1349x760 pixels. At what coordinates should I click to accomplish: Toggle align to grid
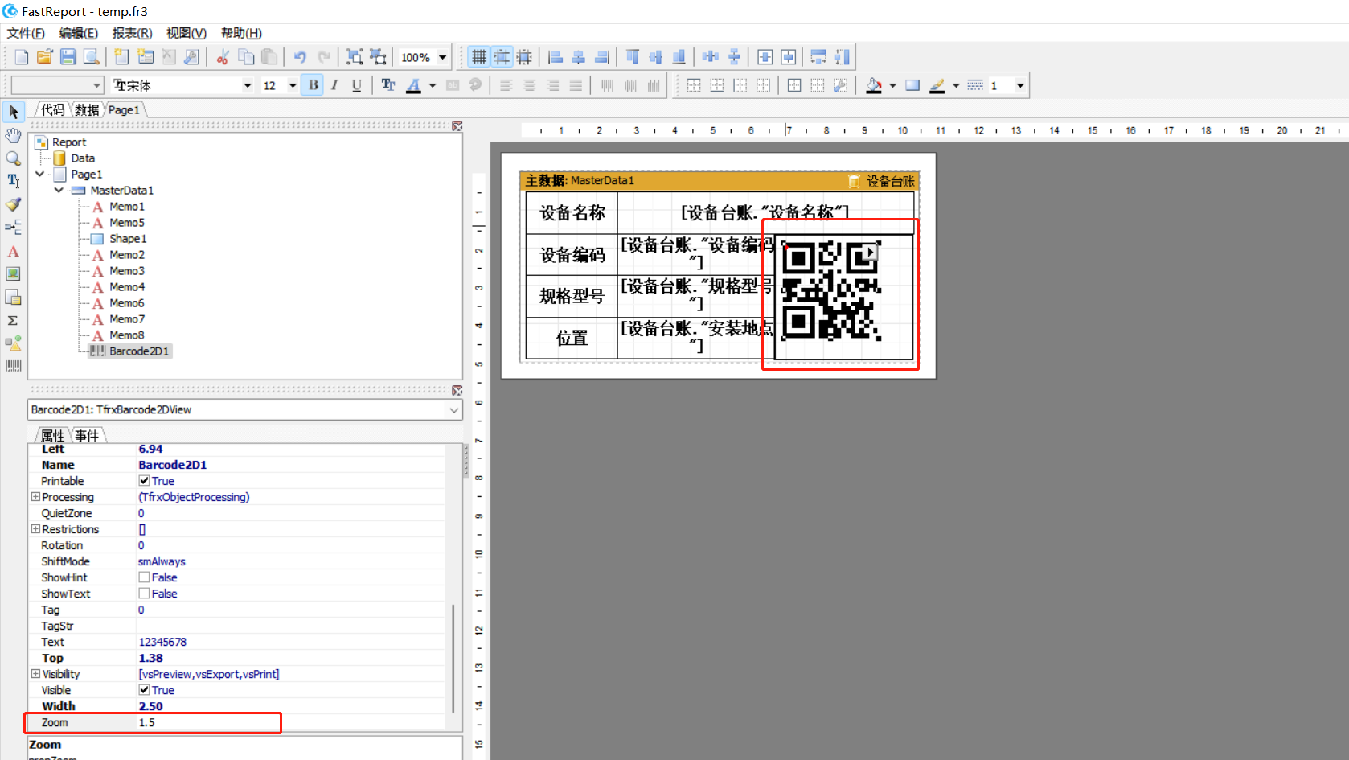pyautogui.click(x=502, y=57)
